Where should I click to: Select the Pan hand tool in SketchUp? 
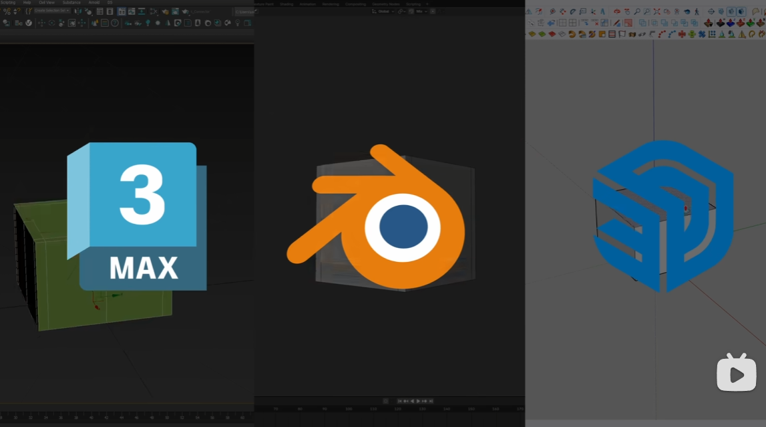pyautogui.click(x=627, y=11)
